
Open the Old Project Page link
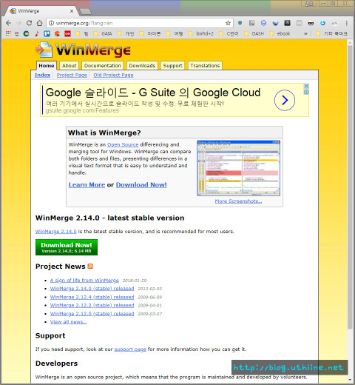113,75
